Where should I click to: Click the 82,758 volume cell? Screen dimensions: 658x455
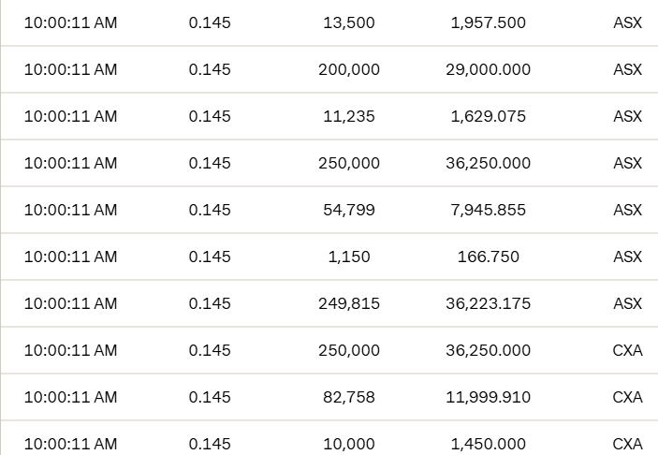349,397
